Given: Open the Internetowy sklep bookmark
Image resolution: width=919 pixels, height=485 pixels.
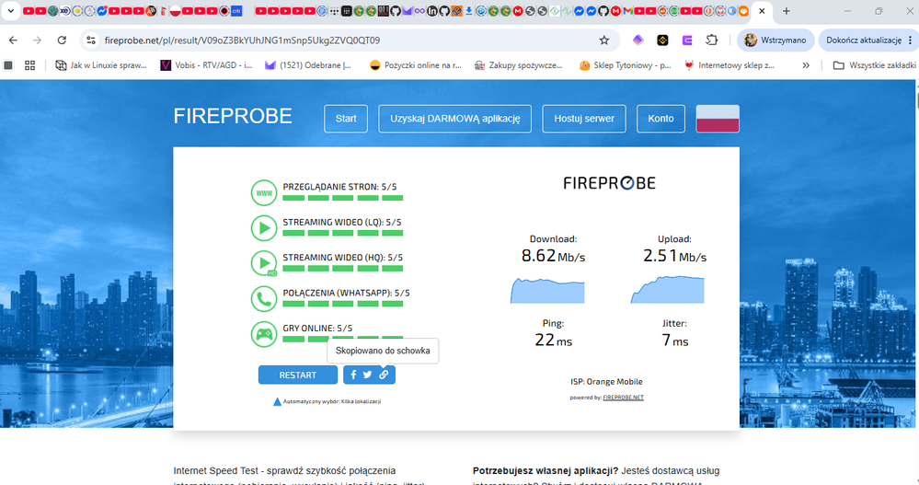Looking at the screenshot, I should 729,65.
